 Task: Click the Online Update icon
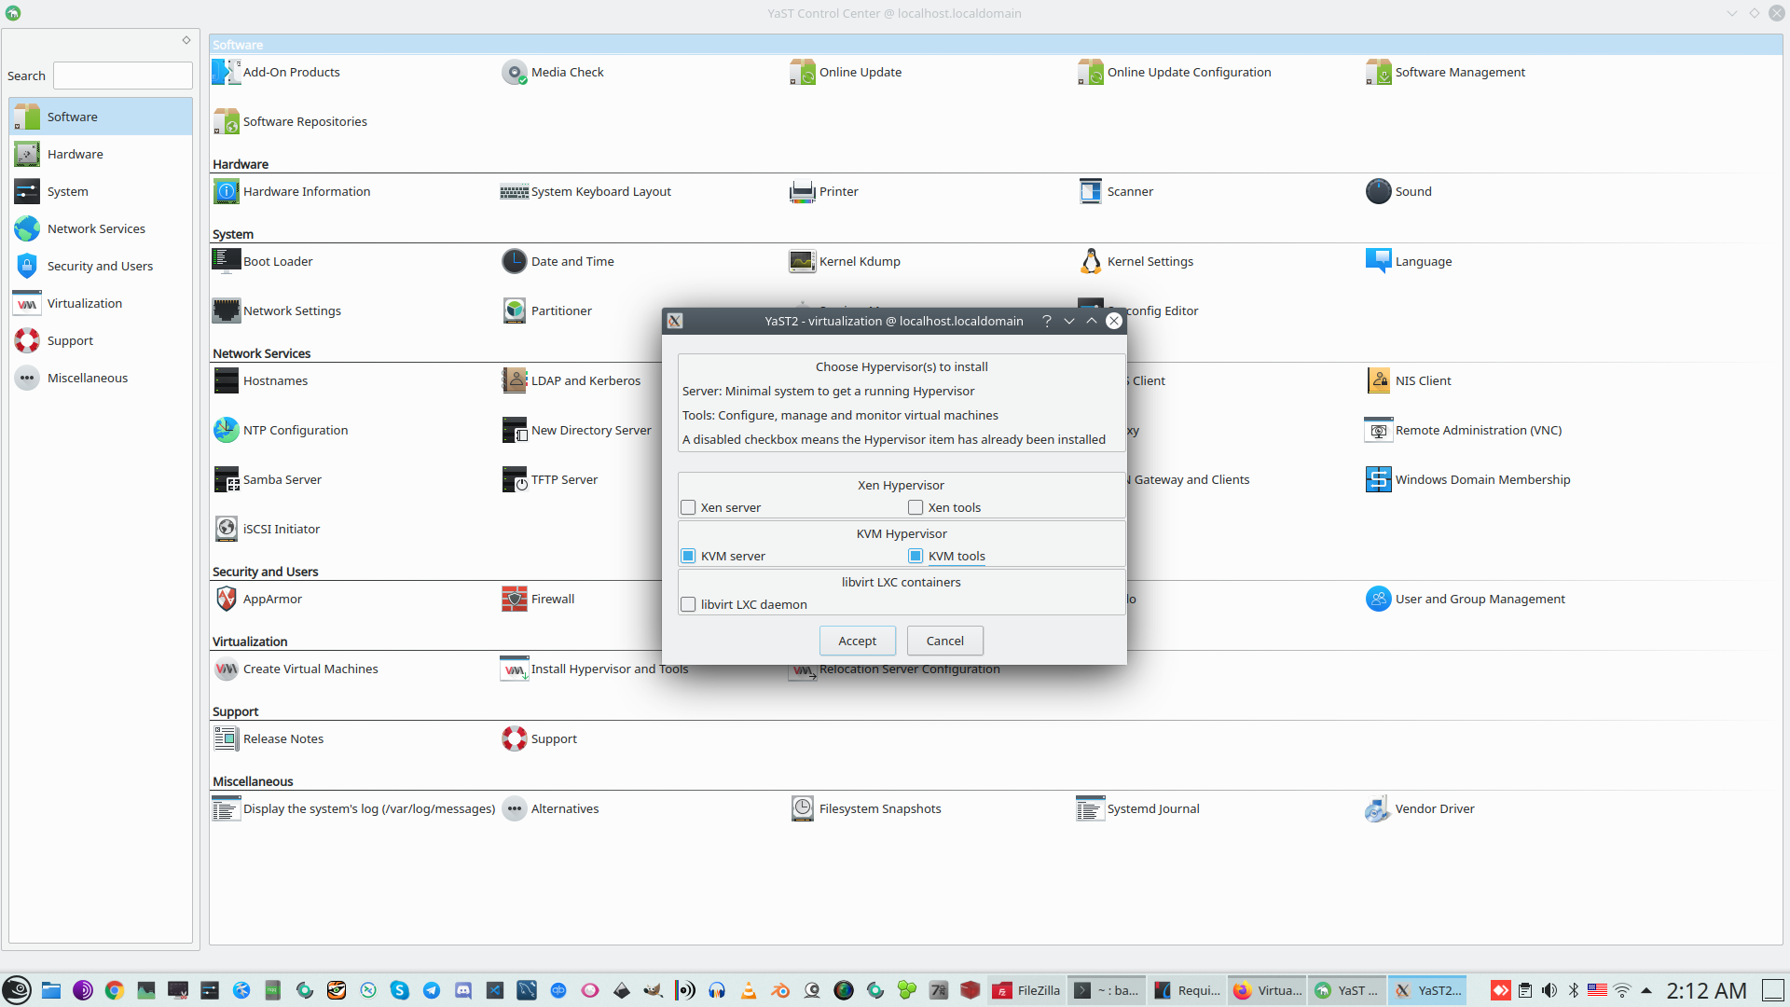(803, 72)
